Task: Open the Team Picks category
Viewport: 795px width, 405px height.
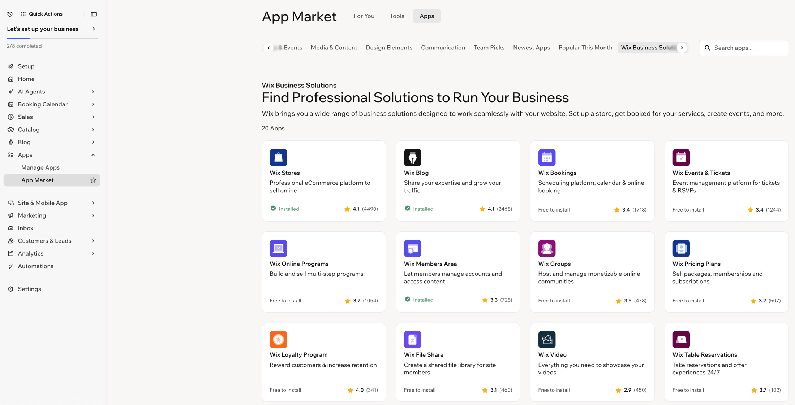Action: point(489,48)
